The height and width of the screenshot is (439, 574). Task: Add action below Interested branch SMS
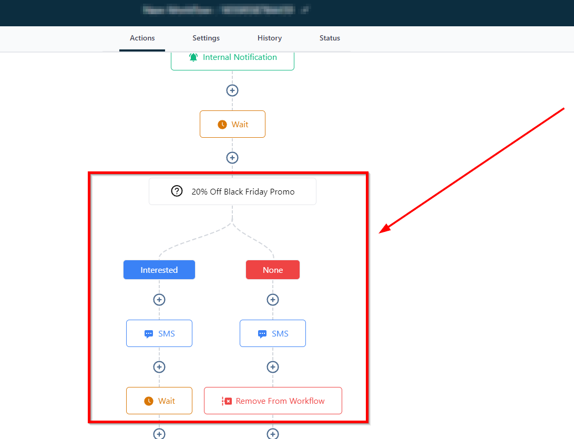click(159, 367)
